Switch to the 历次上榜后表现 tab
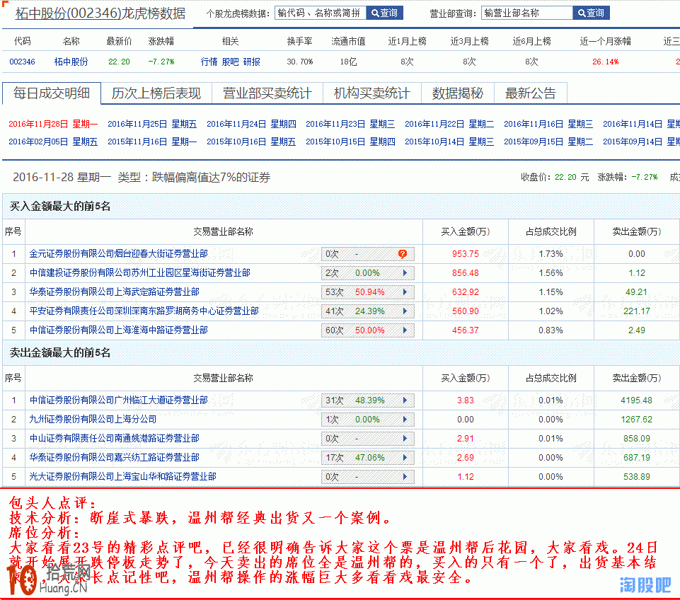680x600 pixels. click(x=156, y=93)
